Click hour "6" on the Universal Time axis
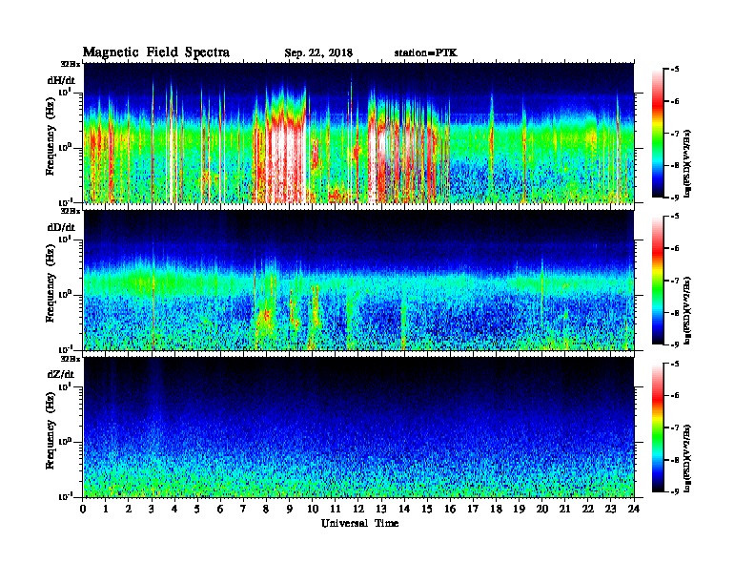This screenshot has width=755, height=584. tap(220, 510)
